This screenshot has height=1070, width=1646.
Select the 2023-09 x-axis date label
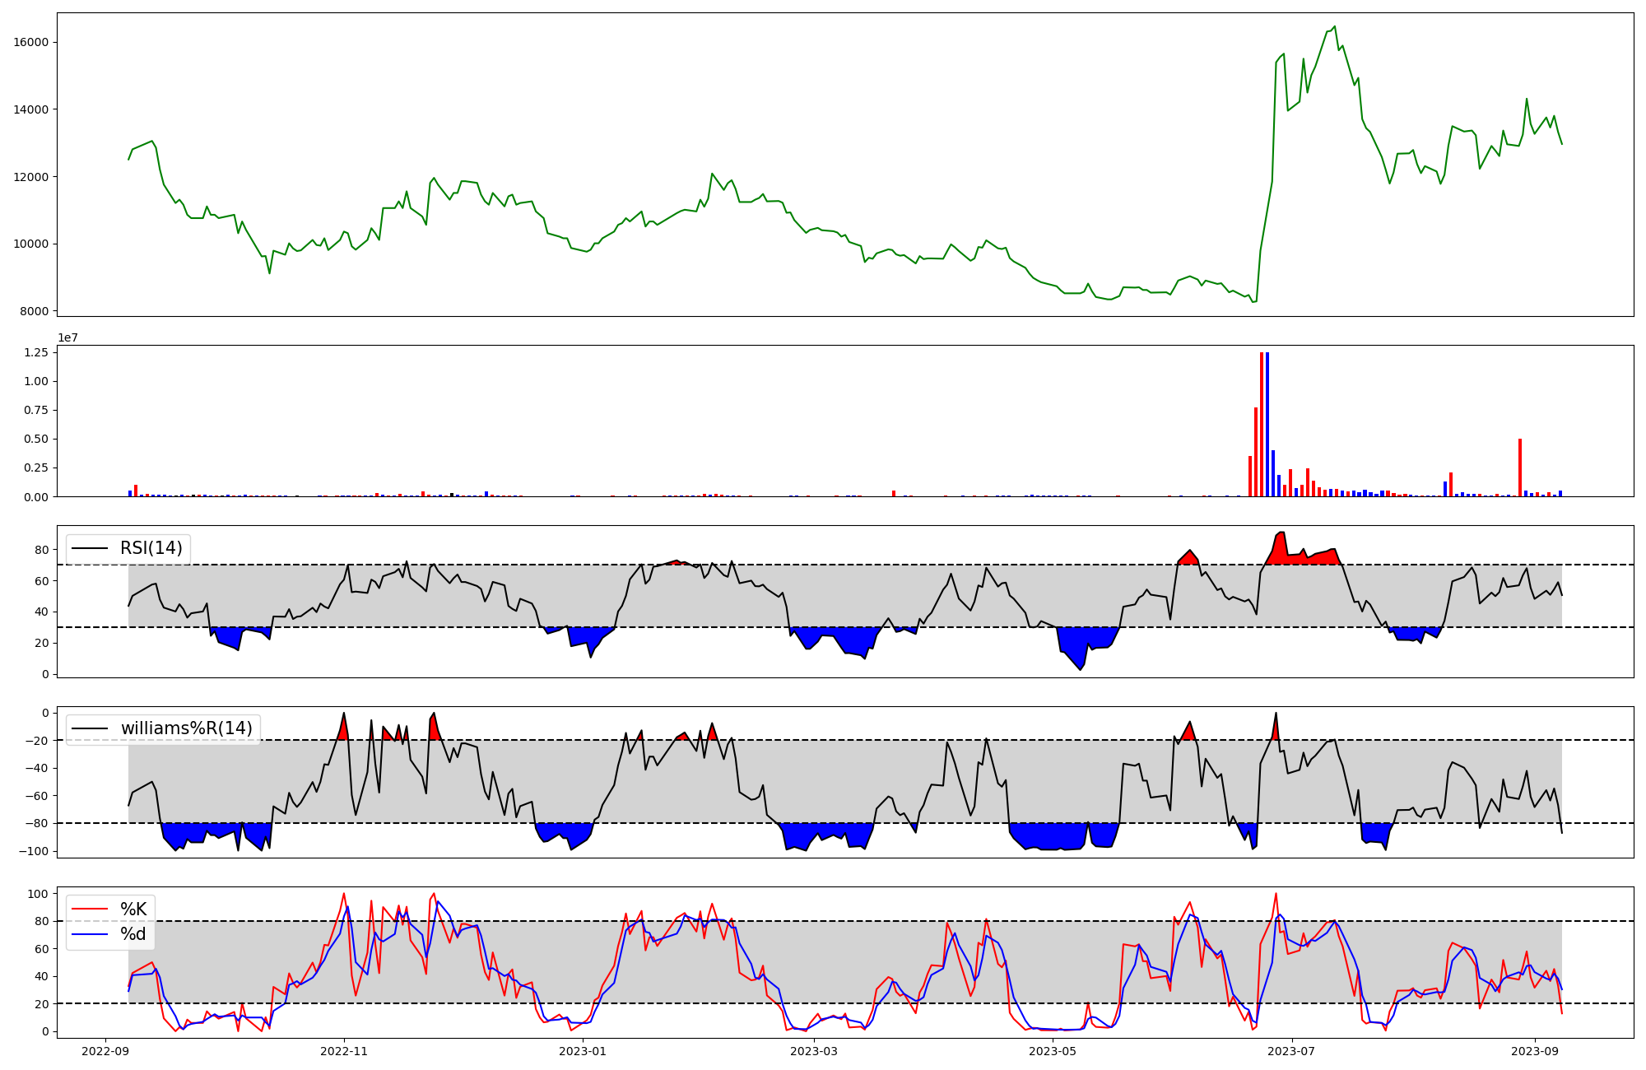(1534, 1051)
